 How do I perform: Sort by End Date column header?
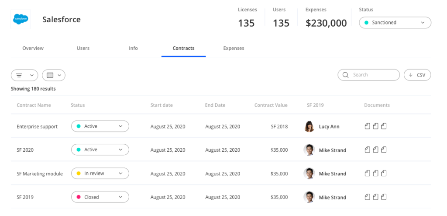point(215,105)
